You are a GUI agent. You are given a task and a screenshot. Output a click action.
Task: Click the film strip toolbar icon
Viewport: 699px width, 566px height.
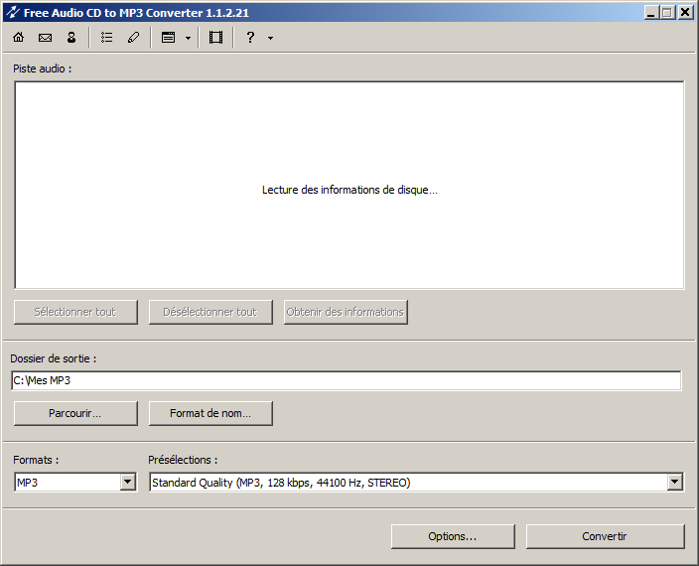215,38
